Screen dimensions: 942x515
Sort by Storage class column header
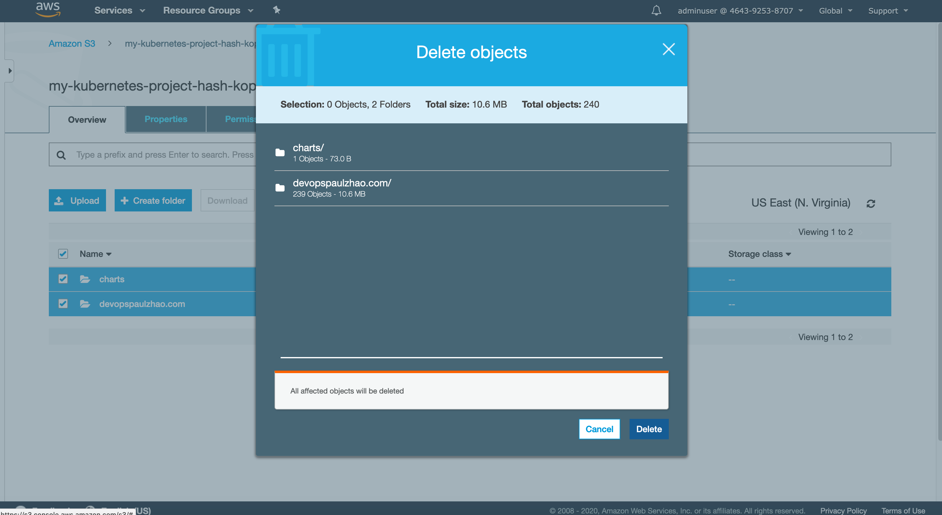[759, 254]
